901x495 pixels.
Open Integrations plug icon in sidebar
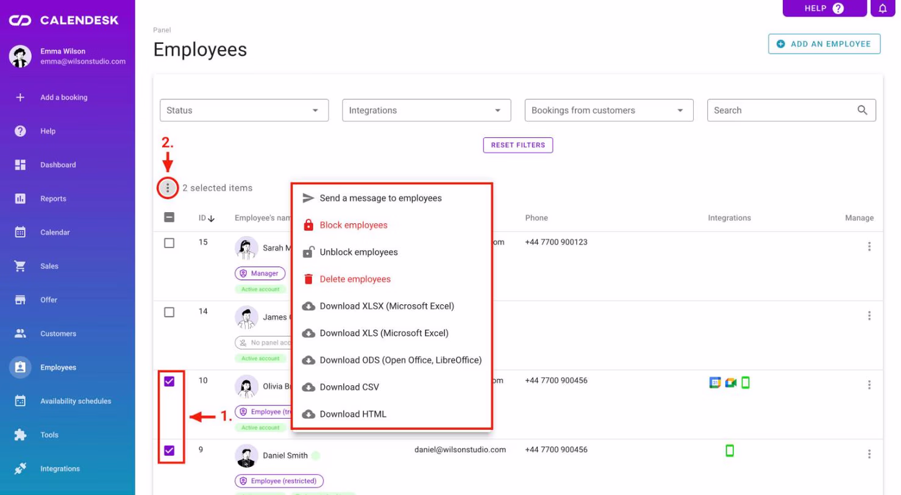(20, 469)
